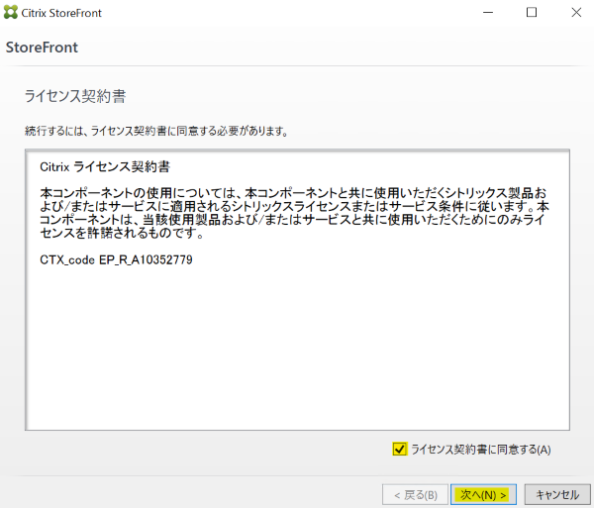Click the キャンセル button
This screenshot has width=594, height=508.
[x=556, y=494]
